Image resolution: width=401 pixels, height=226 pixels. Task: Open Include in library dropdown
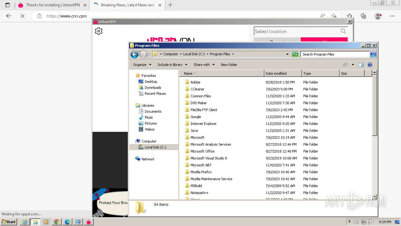point(172,65)
